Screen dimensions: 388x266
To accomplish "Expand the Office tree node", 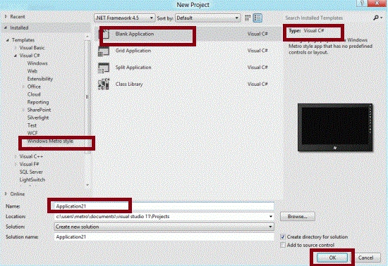I will (x=23, y=87).
